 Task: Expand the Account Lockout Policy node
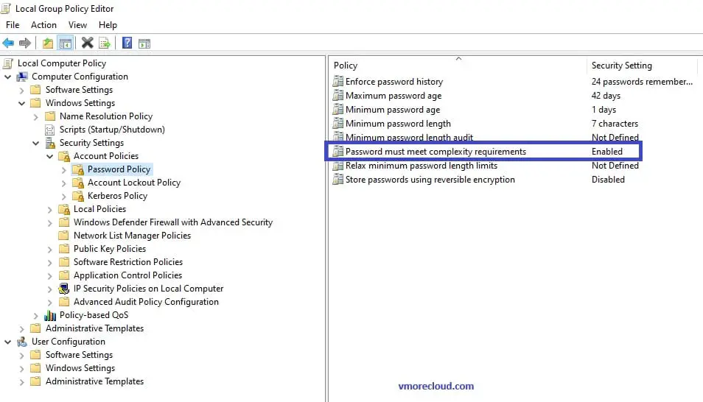[x=63, y=183]
